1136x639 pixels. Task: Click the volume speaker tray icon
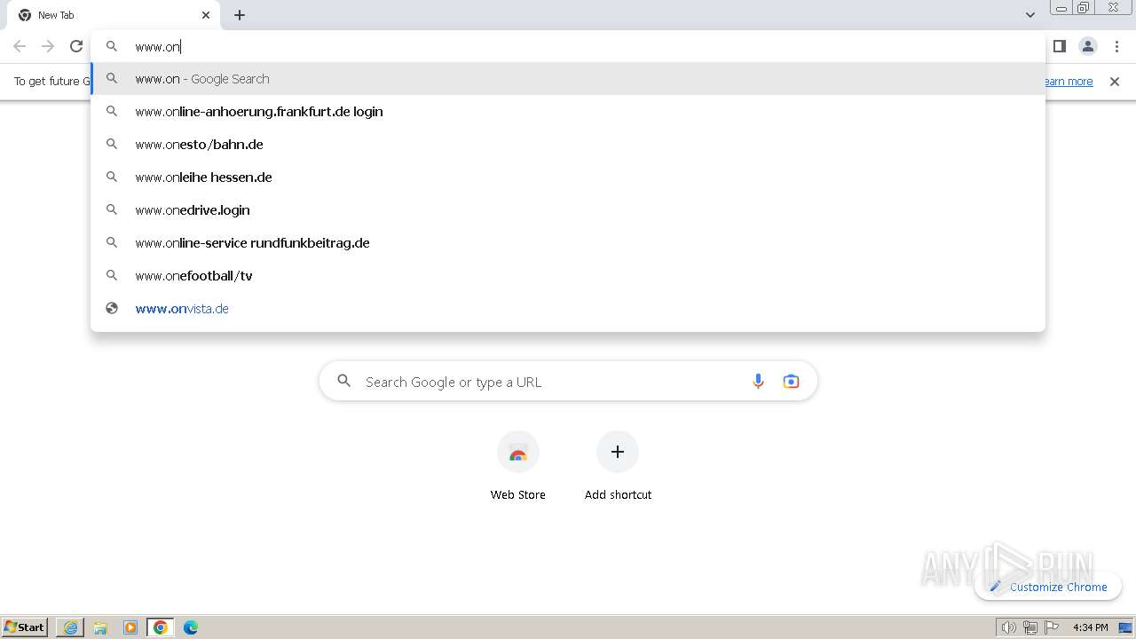point(1008,627)
